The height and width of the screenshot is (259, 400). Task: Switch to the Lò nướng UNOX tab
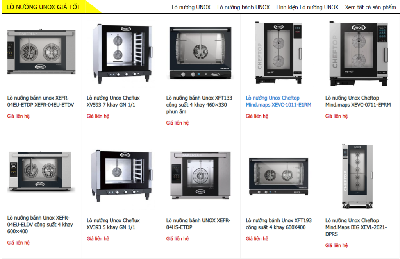coord(191,7)
